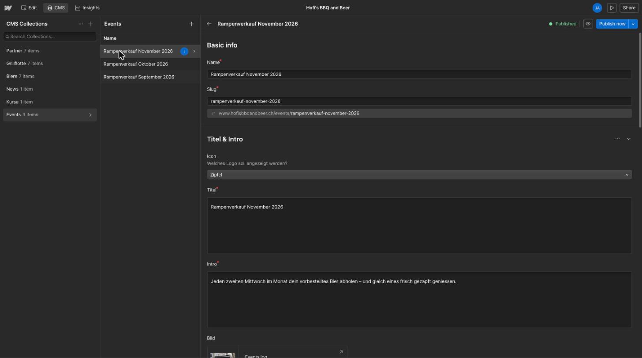
Task: Collapse the Titel & Intro section
Action: click(628, 139)
